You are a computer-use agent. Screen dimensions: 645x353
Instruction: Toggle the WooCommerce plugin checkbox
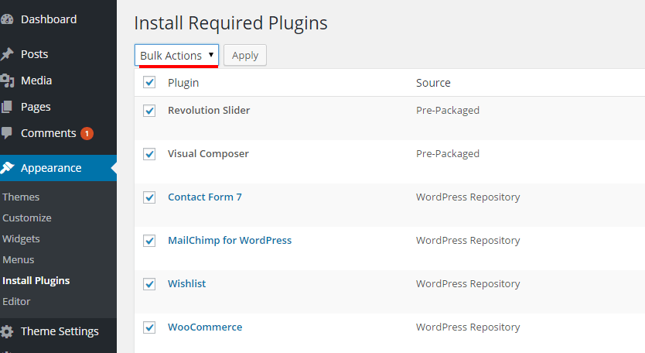[x=149, y=327]
